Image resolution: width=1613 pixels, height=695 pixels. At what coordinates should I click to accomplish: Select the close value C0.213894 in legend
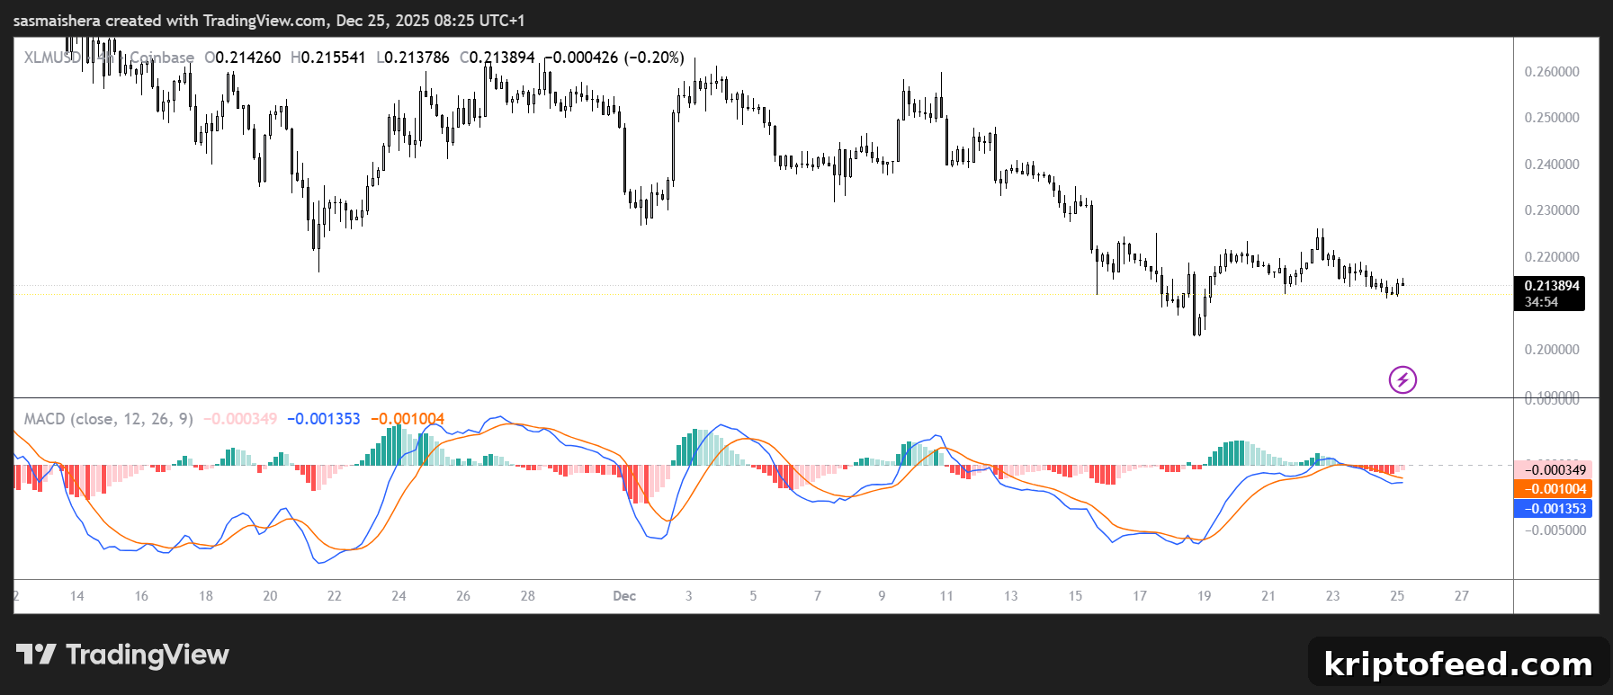coord(497,58)
